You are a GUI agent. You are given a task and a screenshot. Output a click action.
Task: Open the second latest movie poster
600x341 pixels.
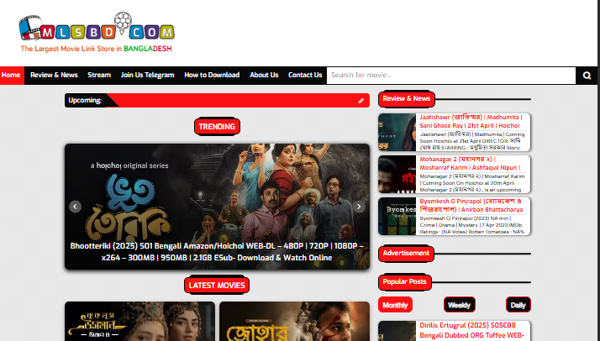point(295,321)
